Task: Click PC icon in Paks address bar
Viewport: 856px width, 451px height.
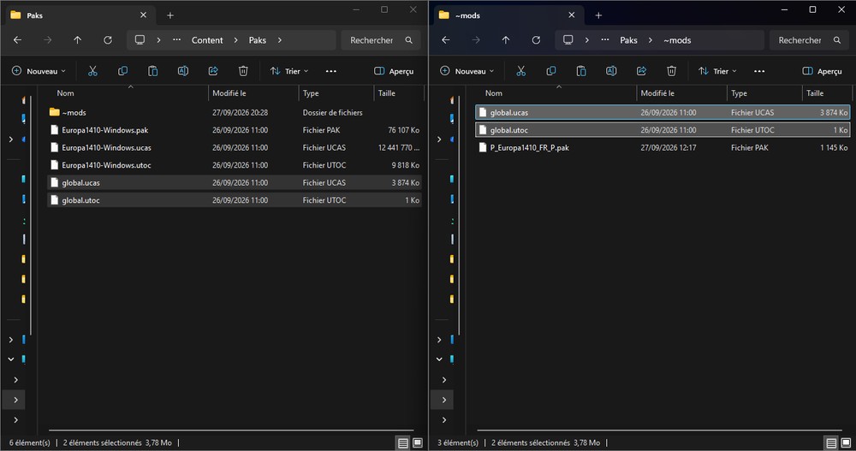Action: [x=140, y=40]
